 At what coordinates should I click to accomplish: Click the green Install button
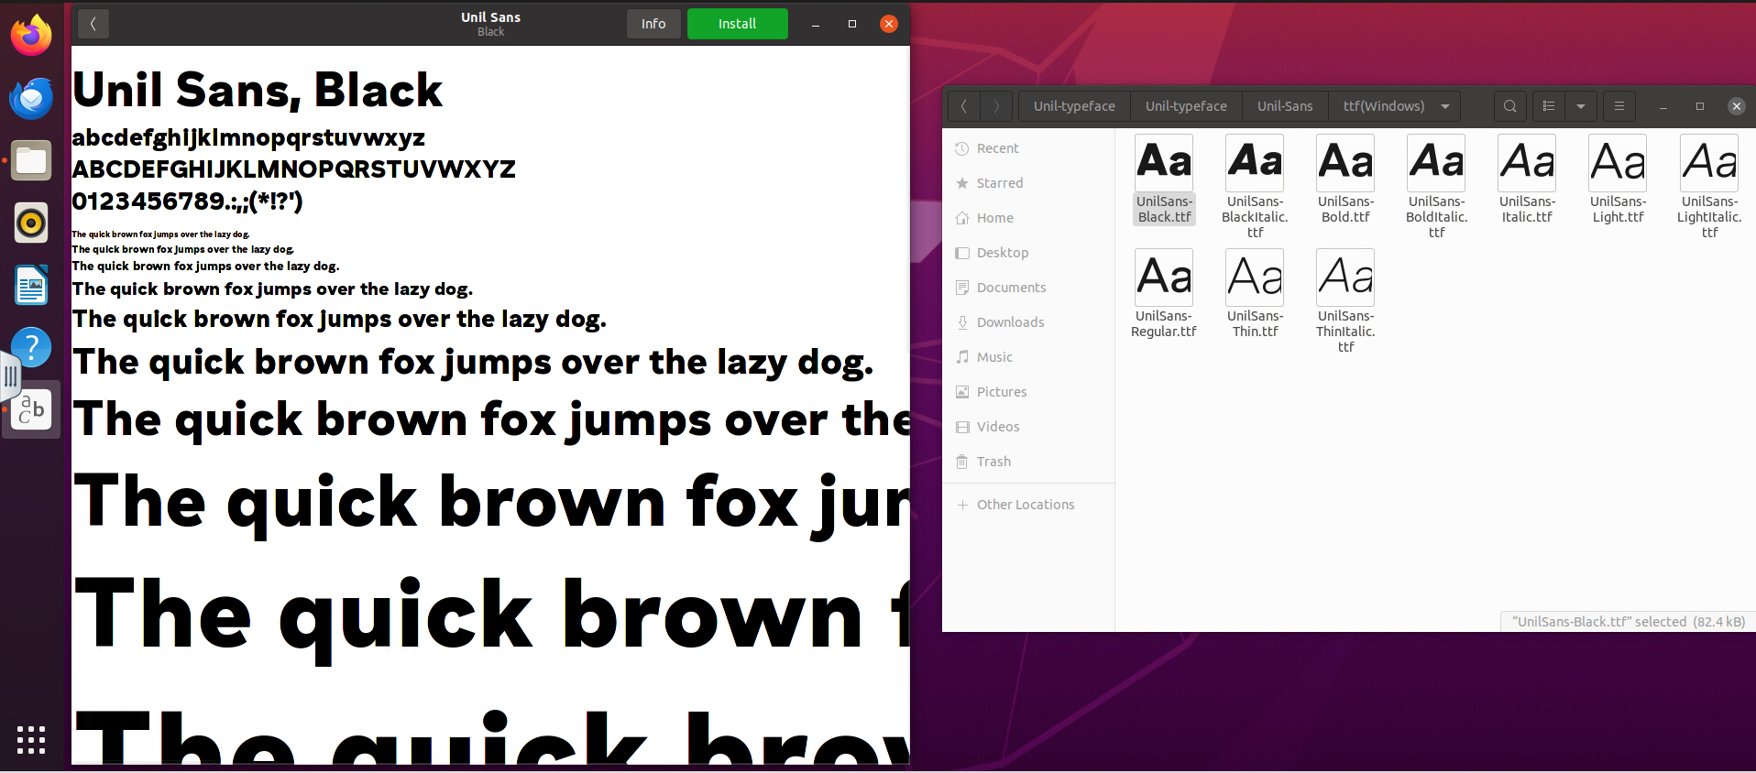coord(737,24)
